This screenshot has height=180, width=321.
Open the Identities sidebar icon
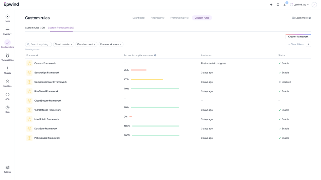8,82
